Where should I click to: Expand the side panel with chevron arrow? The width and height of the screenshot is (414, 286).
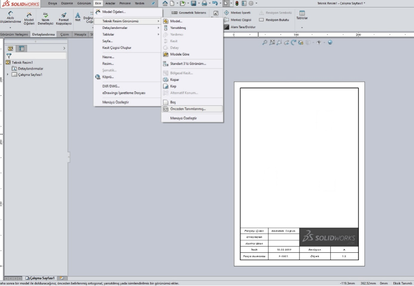[64, 48]
